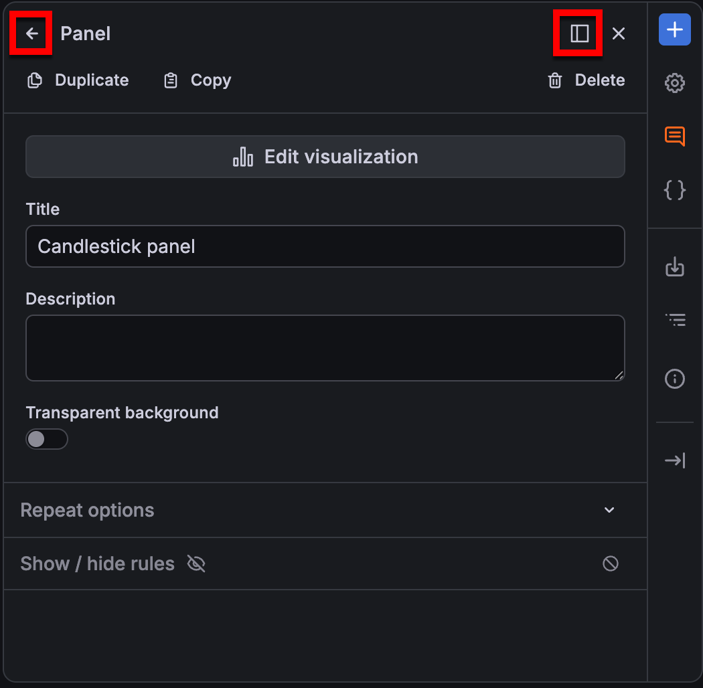The width and height of the screenshot is (703, 688).
Task: Click the Duplicate panel action
Action: coord(78,81)
